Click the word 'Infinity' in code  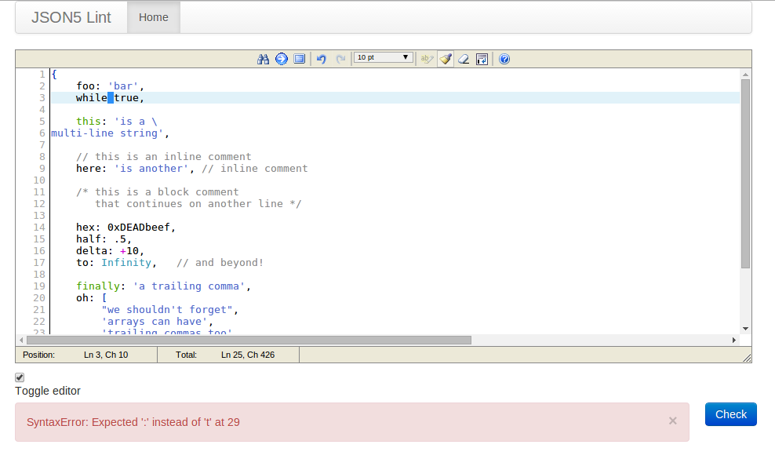click(126, 263)
